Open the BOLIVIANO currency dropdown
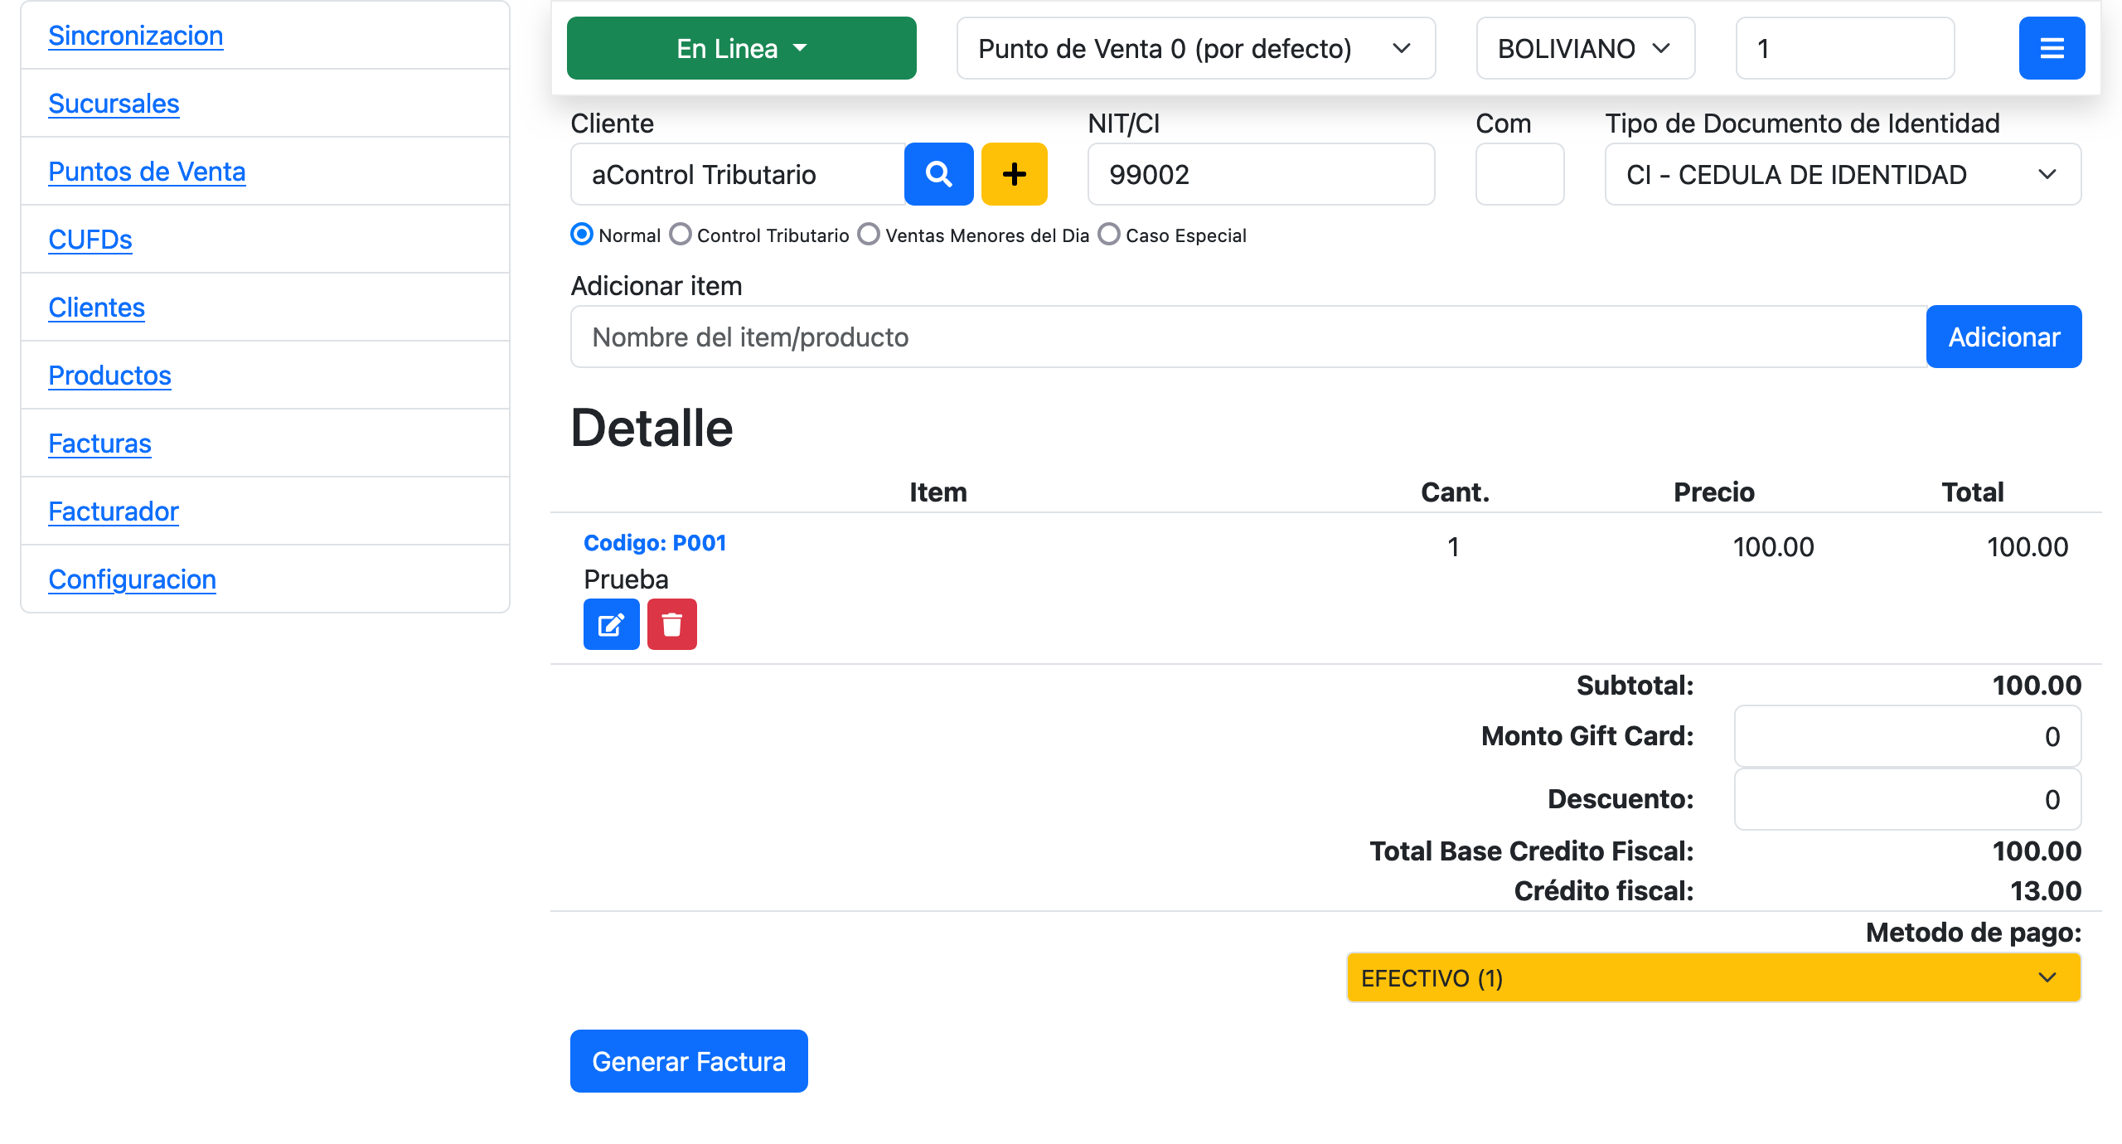The width and height of the screenshot is (2122, 1144). pos(1585,48)
